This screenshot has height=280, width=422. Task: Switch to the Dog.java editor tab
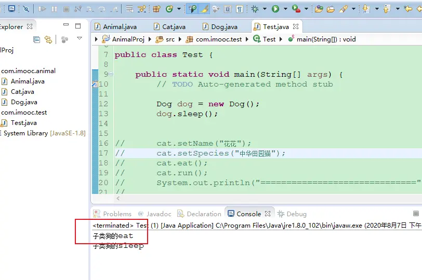(x=224, y=26)
